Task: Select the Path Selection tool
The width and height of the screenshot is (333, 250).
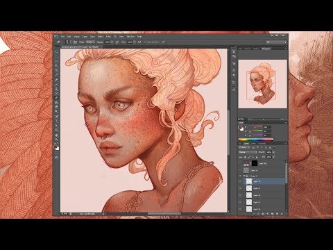Action: pyautogui.click(x=56, y=125)
